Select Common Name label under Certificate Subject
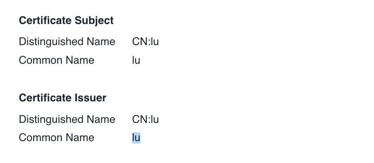Screen dimensions: 374x163 coord(57,60)
